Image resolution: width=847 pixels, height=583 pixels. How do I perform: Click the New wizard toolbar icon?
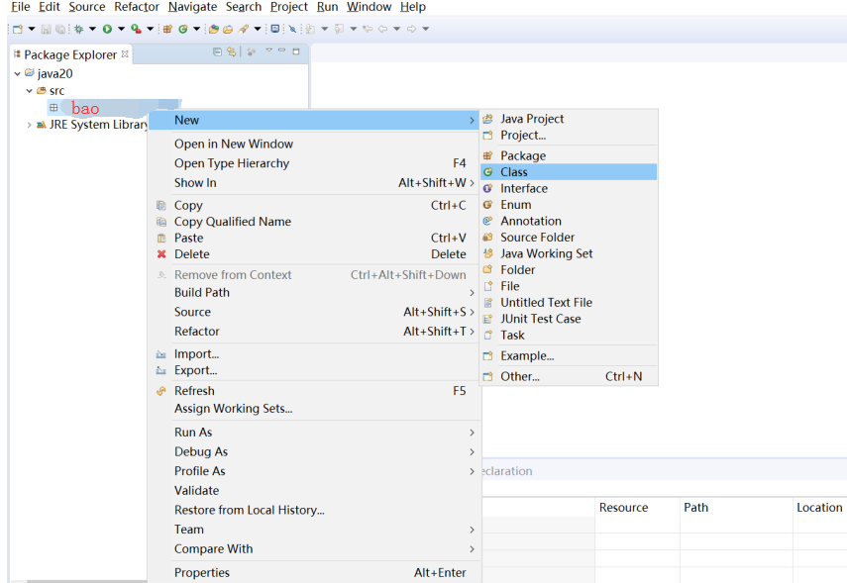click(17, 29)
